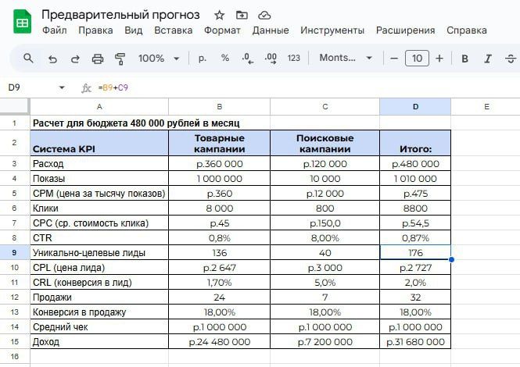520x367 pixels.
Task: Decrease font size with minus
Action: 394,59
